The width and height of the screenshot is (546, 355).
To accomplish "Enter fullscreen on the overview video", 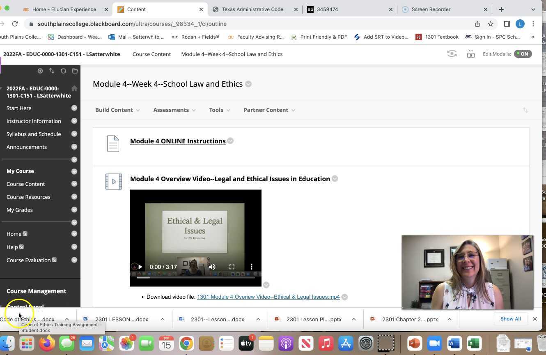I will [x=232, y=267].
